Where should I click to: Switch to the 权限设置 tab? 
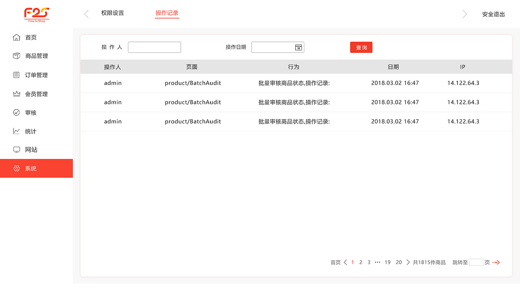click(x=113, y=13)
